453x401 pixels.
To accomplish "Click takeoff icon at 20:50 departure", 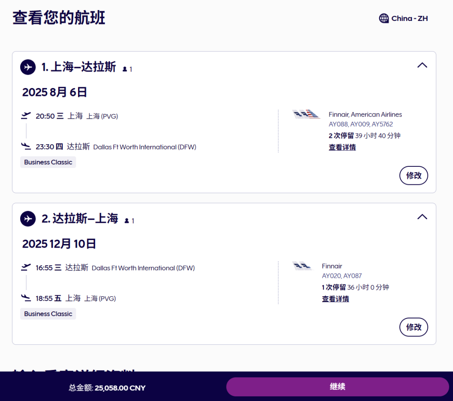I will coord(26,116).
